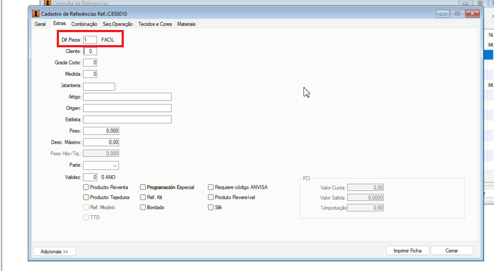Select the Validez number field

pos(90,177)
